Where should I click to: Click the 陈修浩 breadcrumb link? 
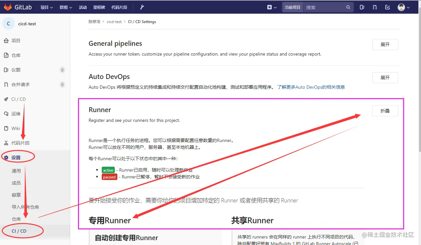point(95,22)
